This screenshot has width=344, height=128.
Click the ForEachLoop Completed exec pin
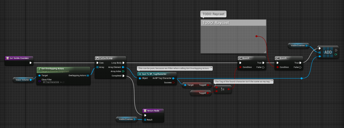tap(123, 76)
